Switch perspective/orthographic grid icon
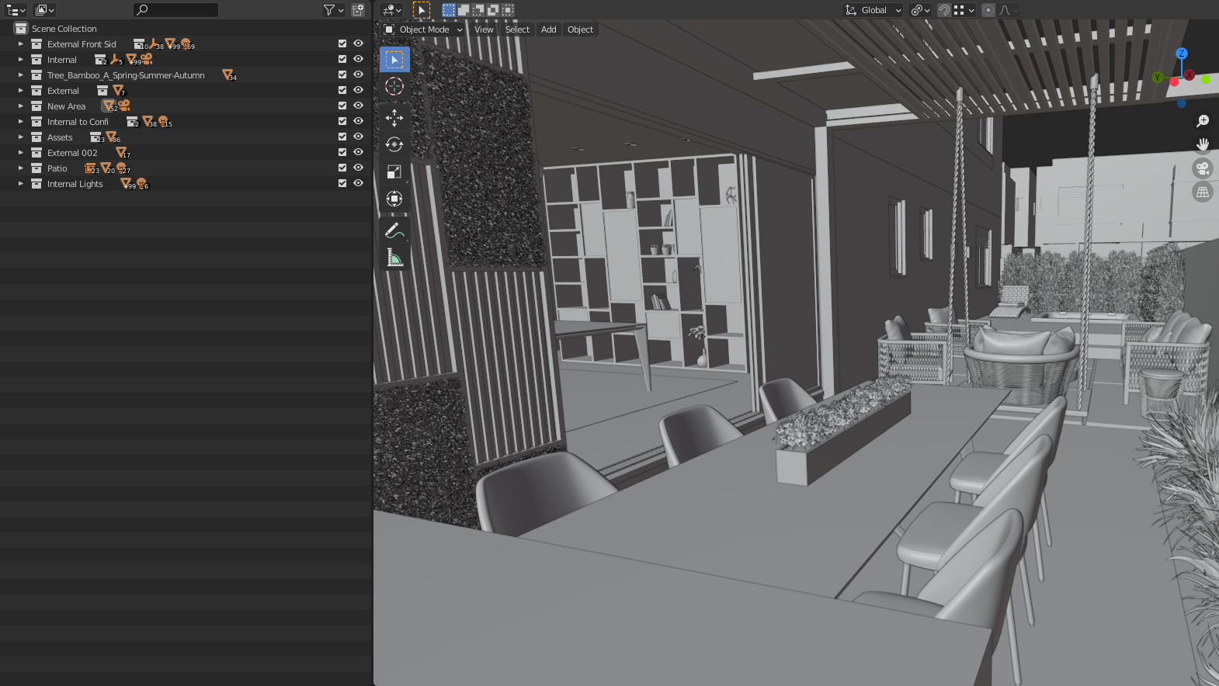This screenshot has width=1219, height=686. [x=1203, y=192]
